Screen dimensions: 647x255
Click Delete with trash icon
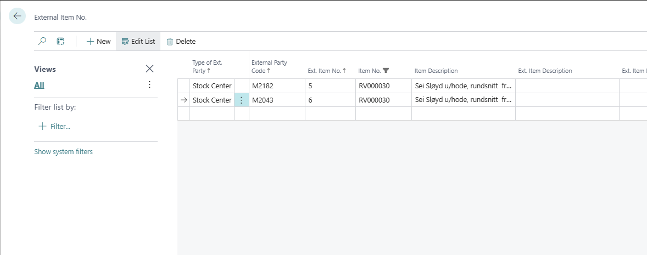(x=181, y=41)
